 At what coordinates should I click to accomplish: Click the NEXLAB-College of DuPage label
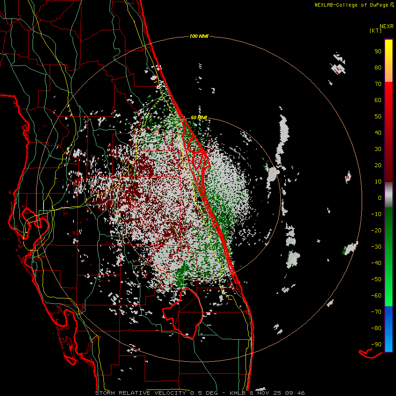(354, 5)
